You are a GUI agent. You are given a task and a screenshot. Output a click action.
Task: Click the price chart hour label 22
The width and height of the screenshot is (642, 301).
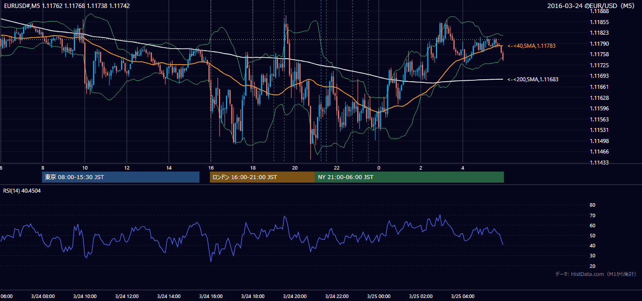pos(337,168)
